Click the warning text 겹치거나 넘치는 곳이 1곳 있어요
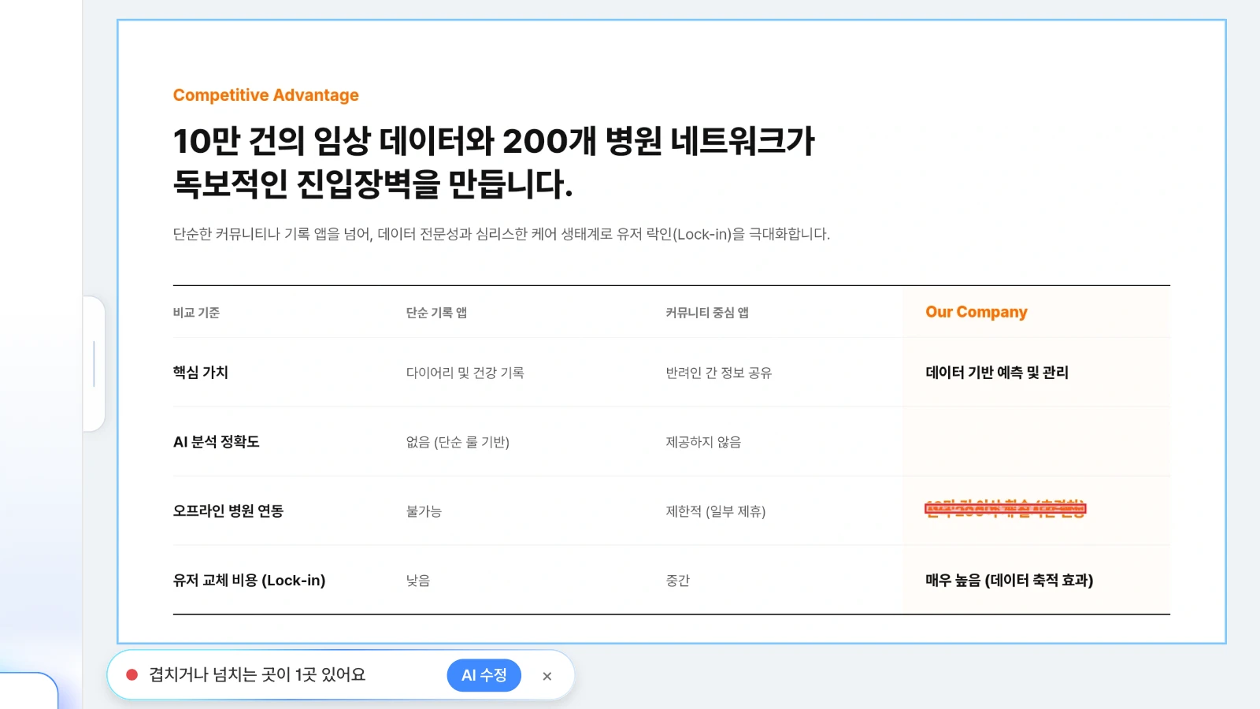The width and height of the screenshot is (1260, 709). pos(258,675)
